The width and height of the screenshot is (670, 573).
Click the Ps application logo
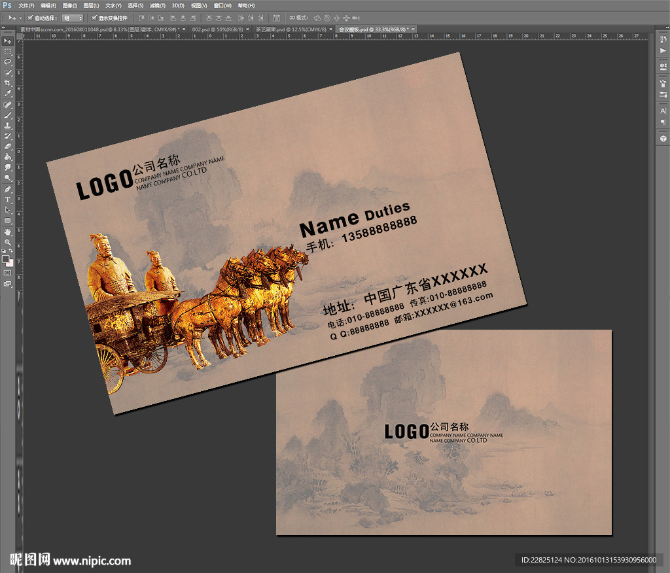coord(7,5)
